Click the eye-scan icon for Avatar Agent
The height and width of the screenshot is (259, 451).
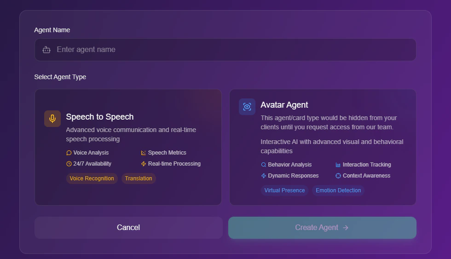click(x=247, y=107)
